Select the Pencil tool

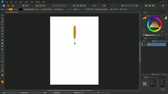point(2,31)
